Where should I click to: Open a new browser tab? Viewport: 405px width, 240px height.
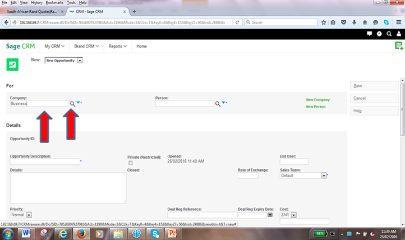pos(134,12)
